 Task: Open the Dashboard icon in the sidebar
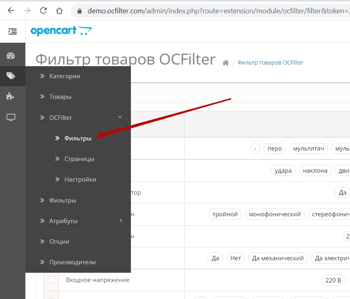[11, 56]
